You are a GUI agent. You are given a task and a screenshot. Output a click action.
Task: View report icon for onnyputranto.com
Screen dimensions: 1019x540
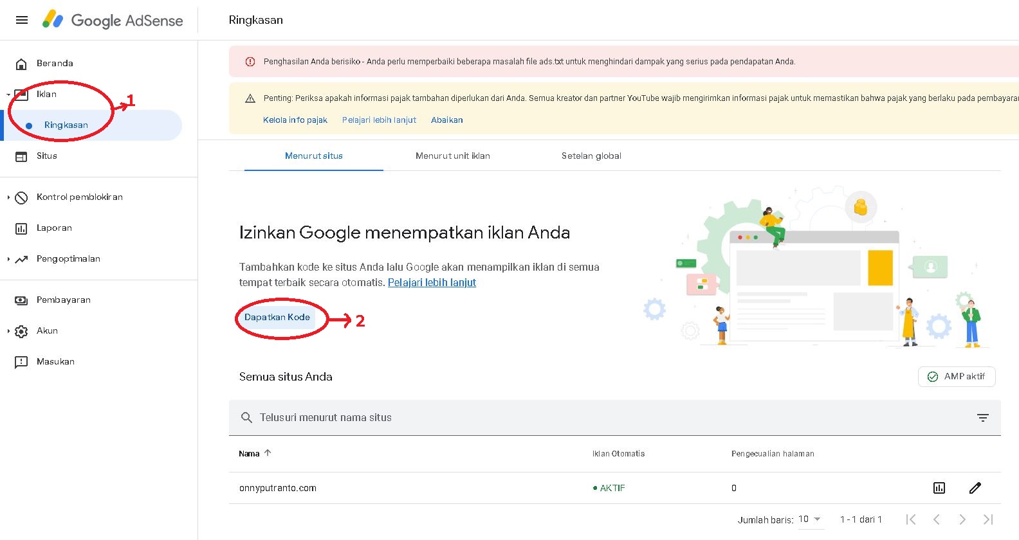click(939, 488)
